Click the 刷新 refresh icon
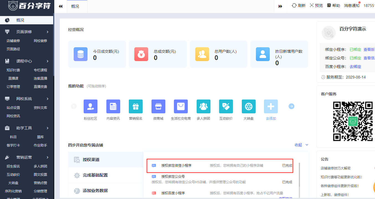 294,6
